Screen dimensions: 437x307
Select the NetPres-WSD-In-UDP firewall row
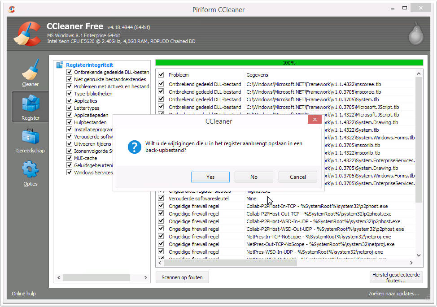[286, 252]
